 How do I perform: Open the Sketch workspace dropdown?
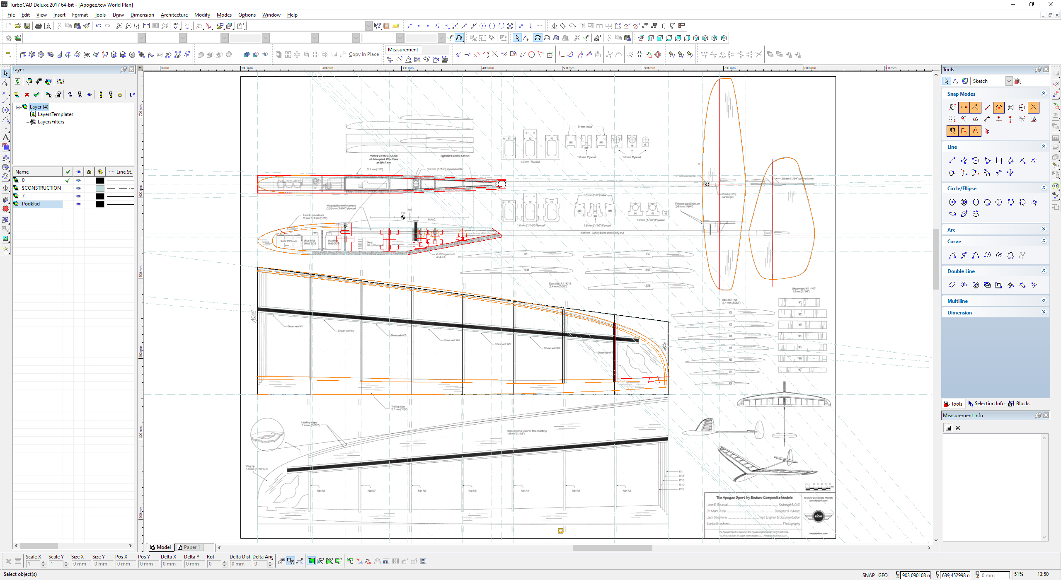[x=1009, y=81]
